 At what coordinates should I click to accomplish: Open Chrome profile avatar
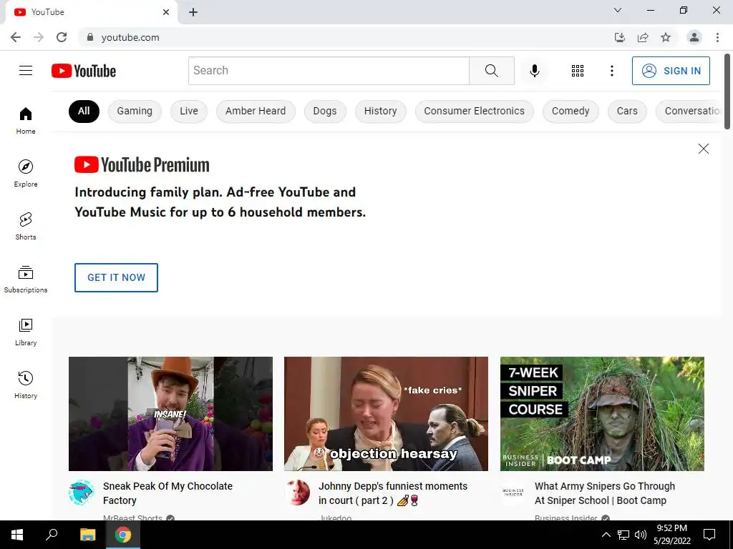[694, 37]
